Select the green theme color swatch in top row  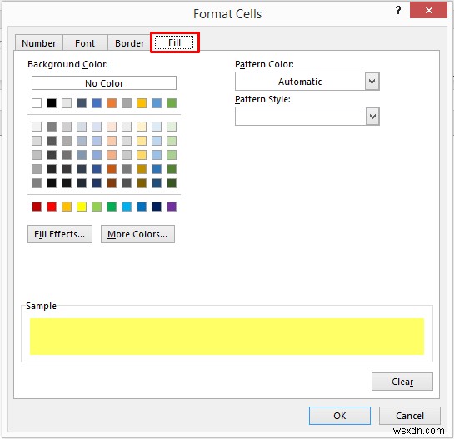(172, 103)
